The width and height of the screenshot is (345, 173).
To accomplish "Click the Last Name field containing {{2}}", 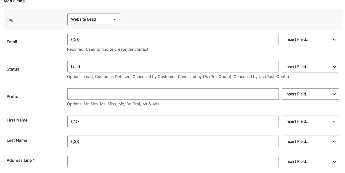I will pos(173,142).
